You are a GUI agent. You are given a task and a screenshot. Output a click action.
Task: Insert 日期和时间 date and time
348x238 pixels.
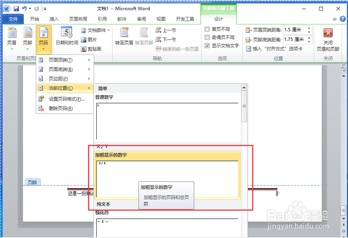tap(67, 36)
